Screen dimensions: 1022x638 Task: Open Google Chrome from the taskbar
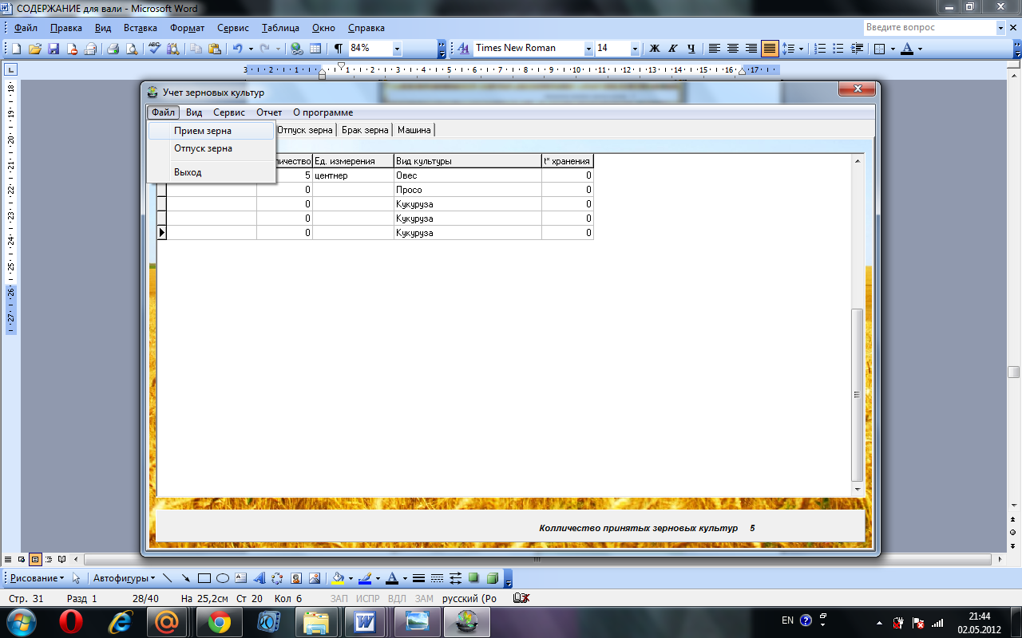coord(220,621)
